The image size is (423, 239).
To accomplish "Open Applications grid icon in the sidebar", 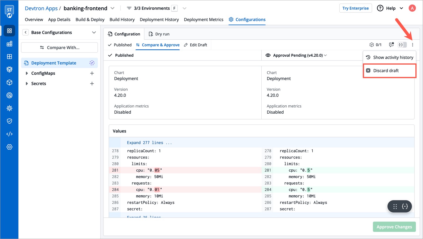I will [x=9, y=31].
